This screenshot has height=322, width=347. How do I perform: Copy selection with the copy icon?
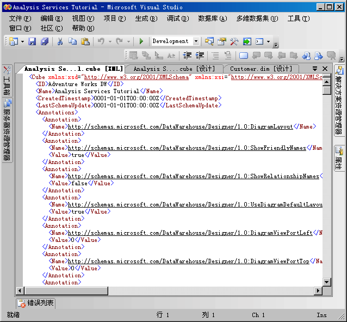pyautogui.click(x=72, y=41)
